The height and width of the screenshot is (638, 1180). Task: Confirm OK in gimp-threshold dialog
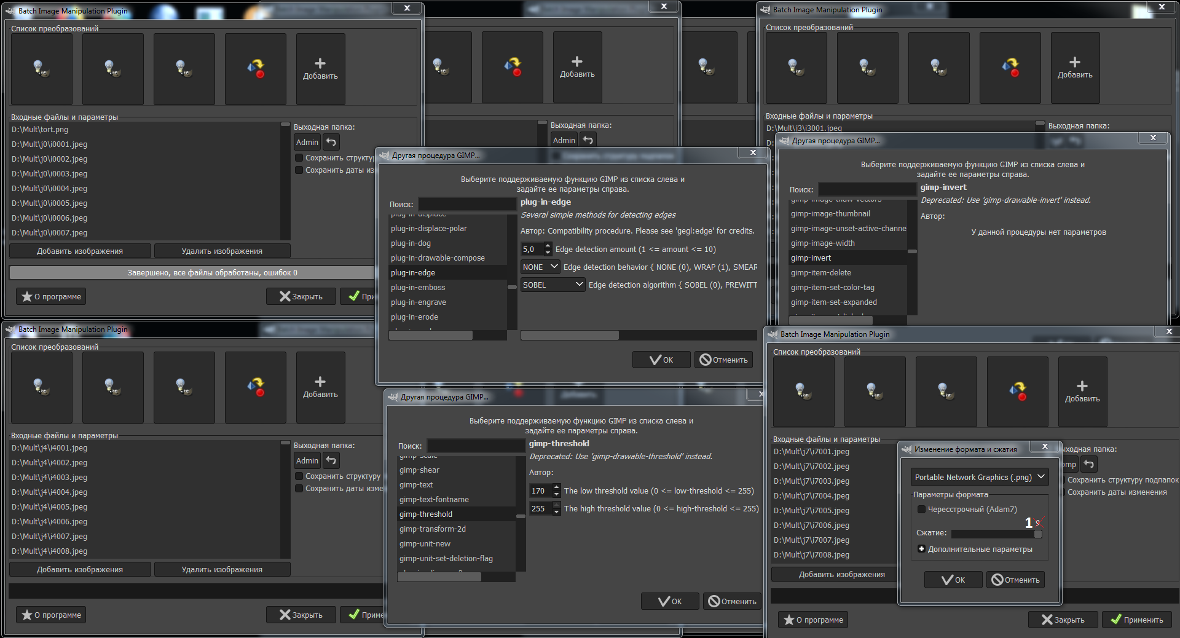pyautogui.click(x=670, y=601)
